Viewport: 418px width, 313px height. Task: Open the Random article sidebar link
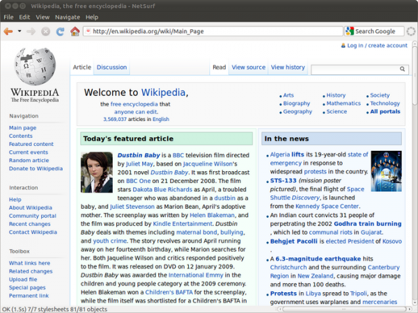(x=29, y=160)
